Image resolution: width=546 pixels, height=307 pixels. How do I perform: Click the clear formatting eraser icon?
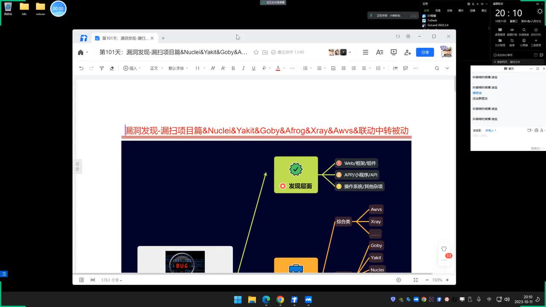point(112,68)
